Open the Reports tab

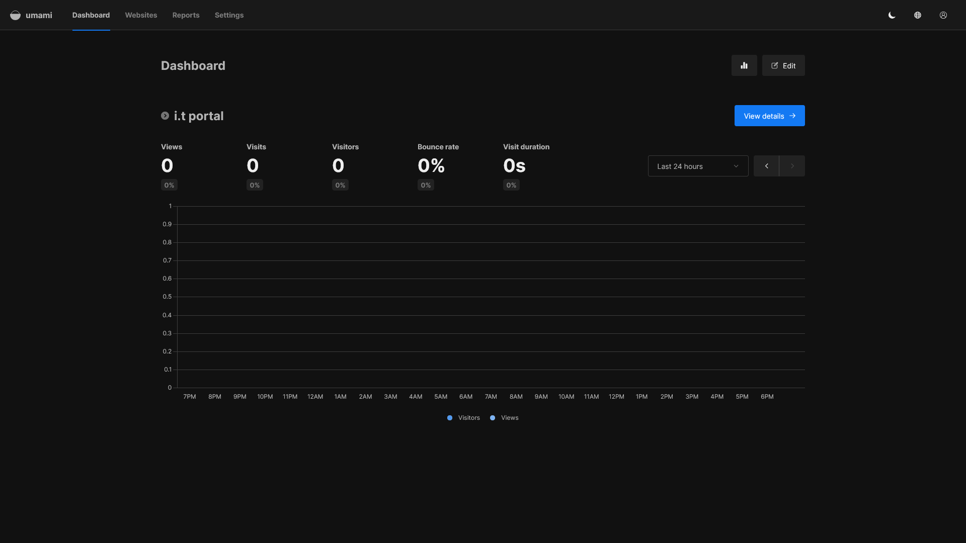point(186,15)
